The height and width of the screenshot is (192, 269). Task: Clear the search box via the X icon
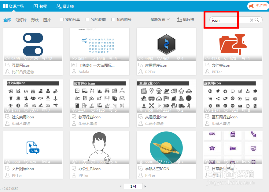252,20
